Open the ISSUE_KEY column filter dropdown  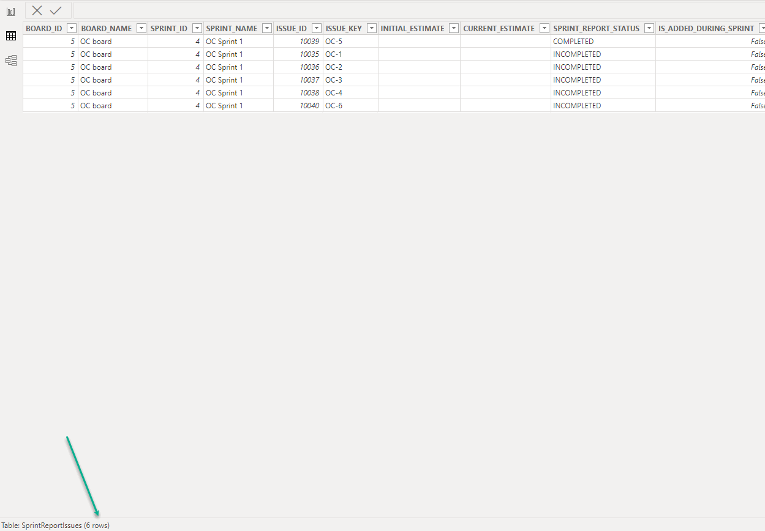371,28
